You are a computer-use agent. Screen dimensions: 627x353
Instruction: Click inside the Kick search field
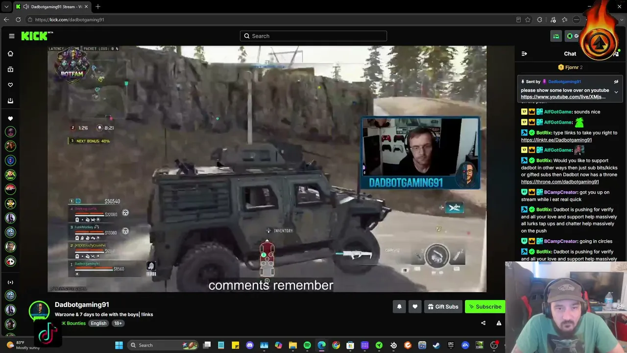point(313,36)
